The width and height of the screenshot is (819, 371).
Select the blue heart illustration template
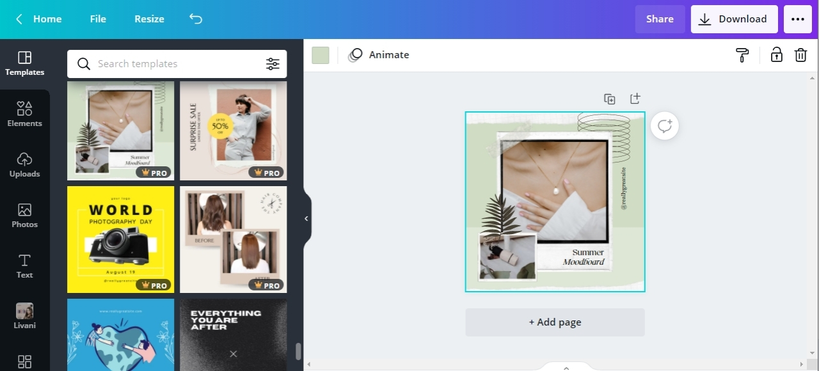click(120, 335)
